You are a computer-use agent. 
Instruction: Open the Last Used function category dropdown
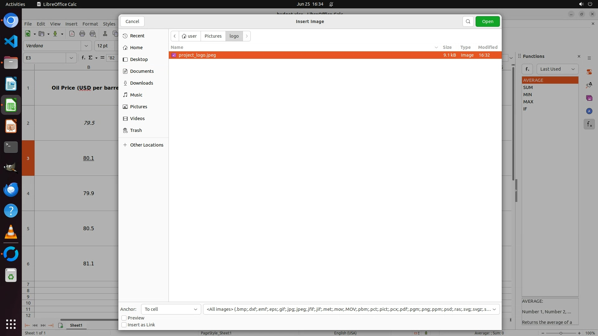pos(557,69)
